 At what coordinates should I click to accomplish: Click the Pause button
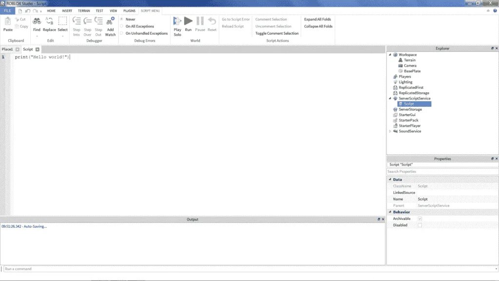click(x=200, y=21)
